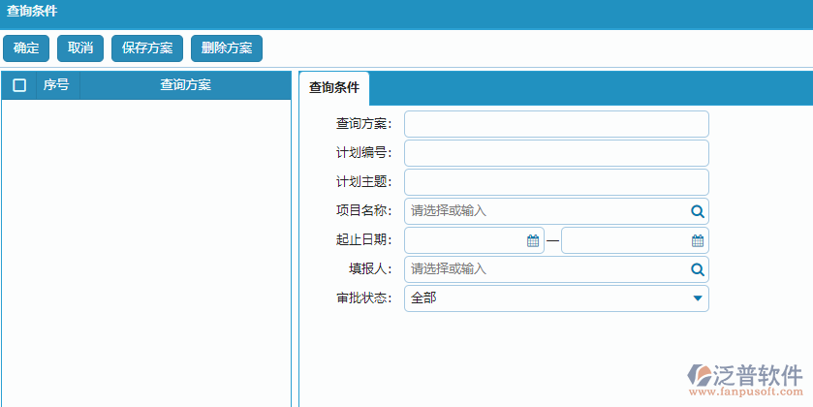Open the end date calendar picker
Image resolution: width=813 pixels, height=407 pixels.
point(698,240)
